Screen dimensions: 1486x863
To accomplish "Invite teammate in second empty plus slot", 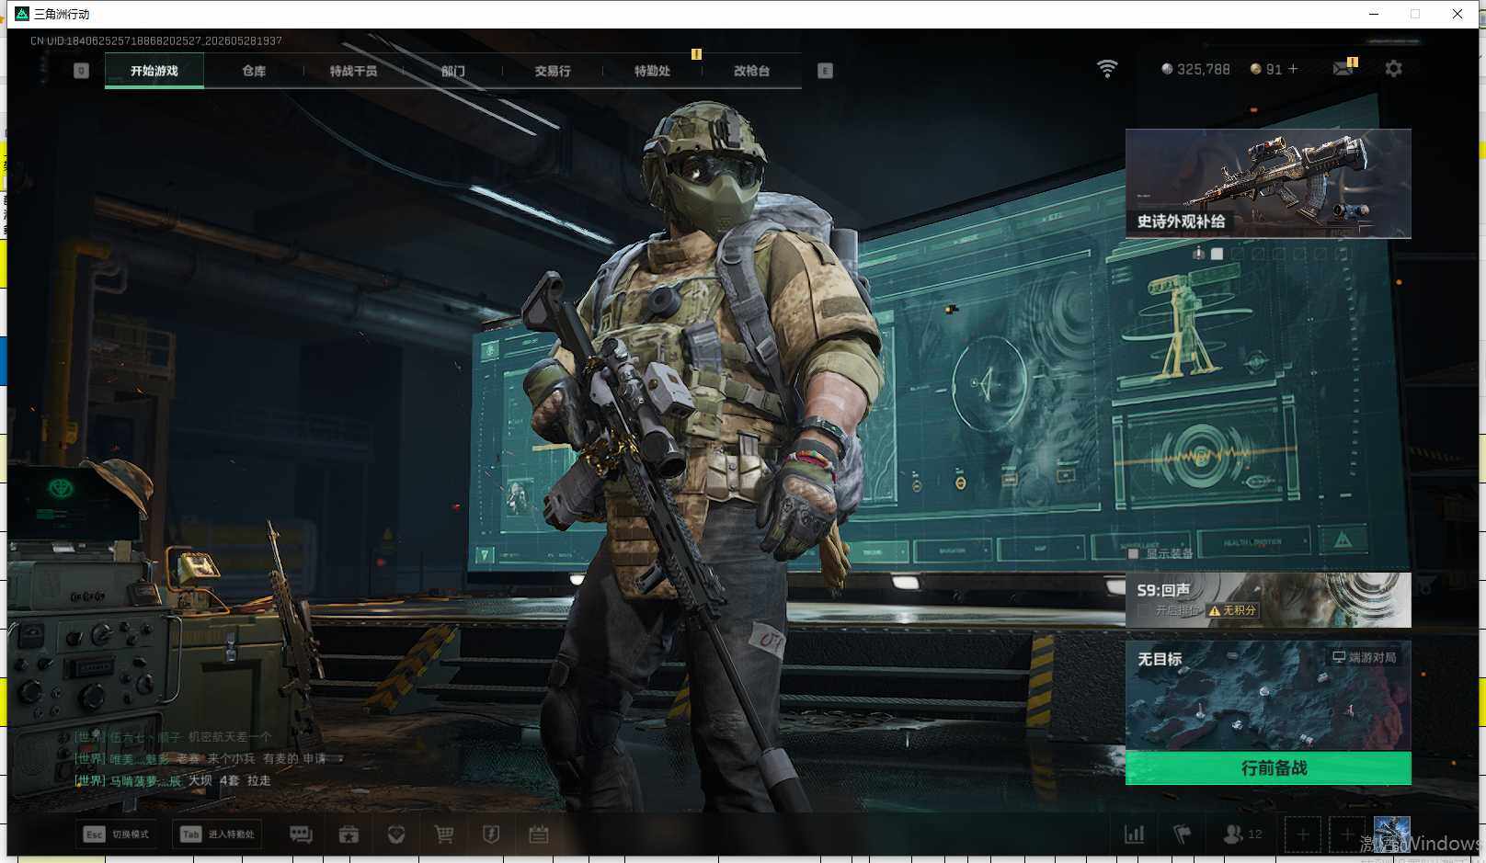I will [x=1346, y=835].
